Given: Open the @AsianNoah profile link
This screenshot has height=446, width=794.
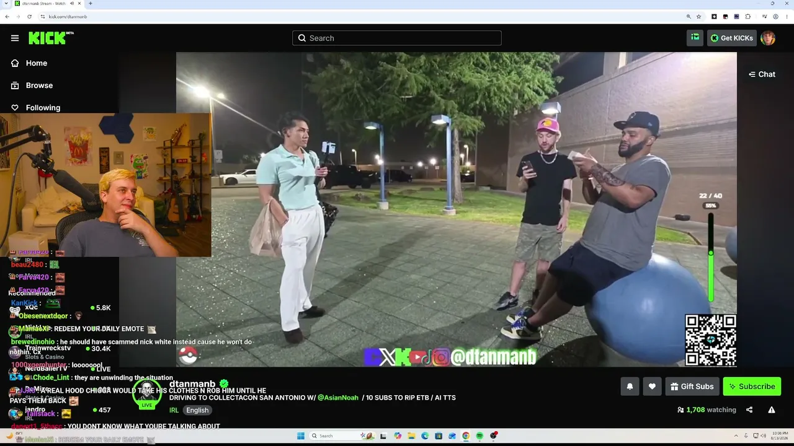Looking at the screenshot, I should (x=338, y=398).
